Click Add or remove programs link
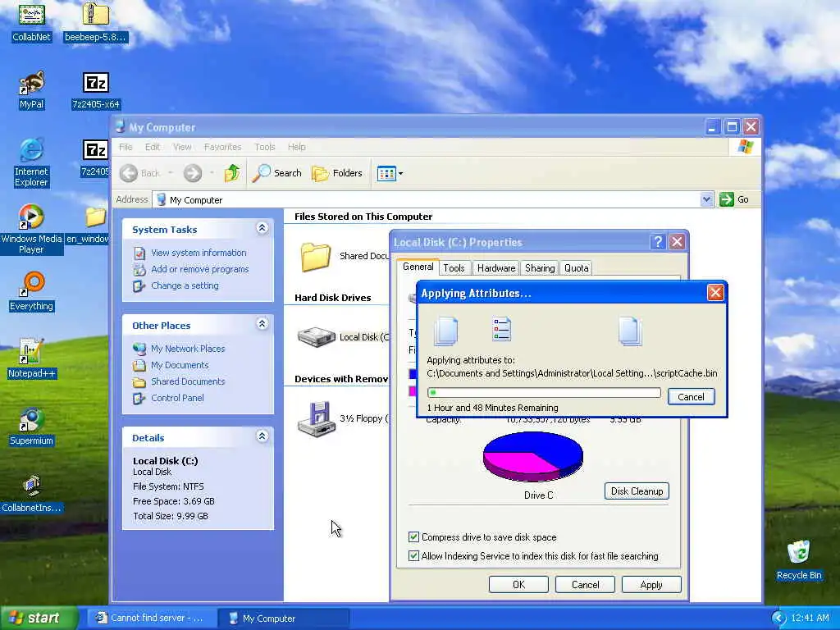The height and width of the screenshot is (630, 840). click(200, 269)
